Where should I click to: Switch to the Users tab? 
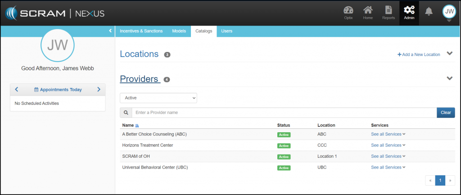tap(227, 31)
